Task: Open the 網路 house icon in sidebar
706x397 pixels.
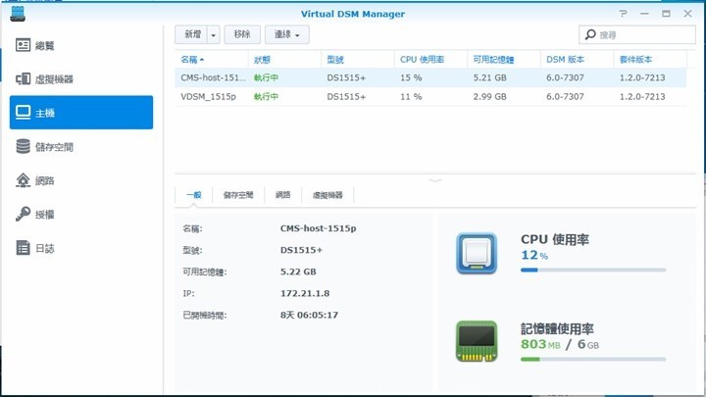Action: point(24,180)
